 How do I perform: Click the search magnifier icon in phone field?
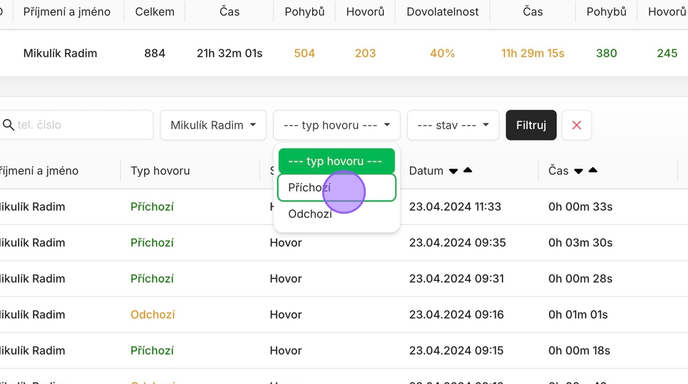pos(9,125)
